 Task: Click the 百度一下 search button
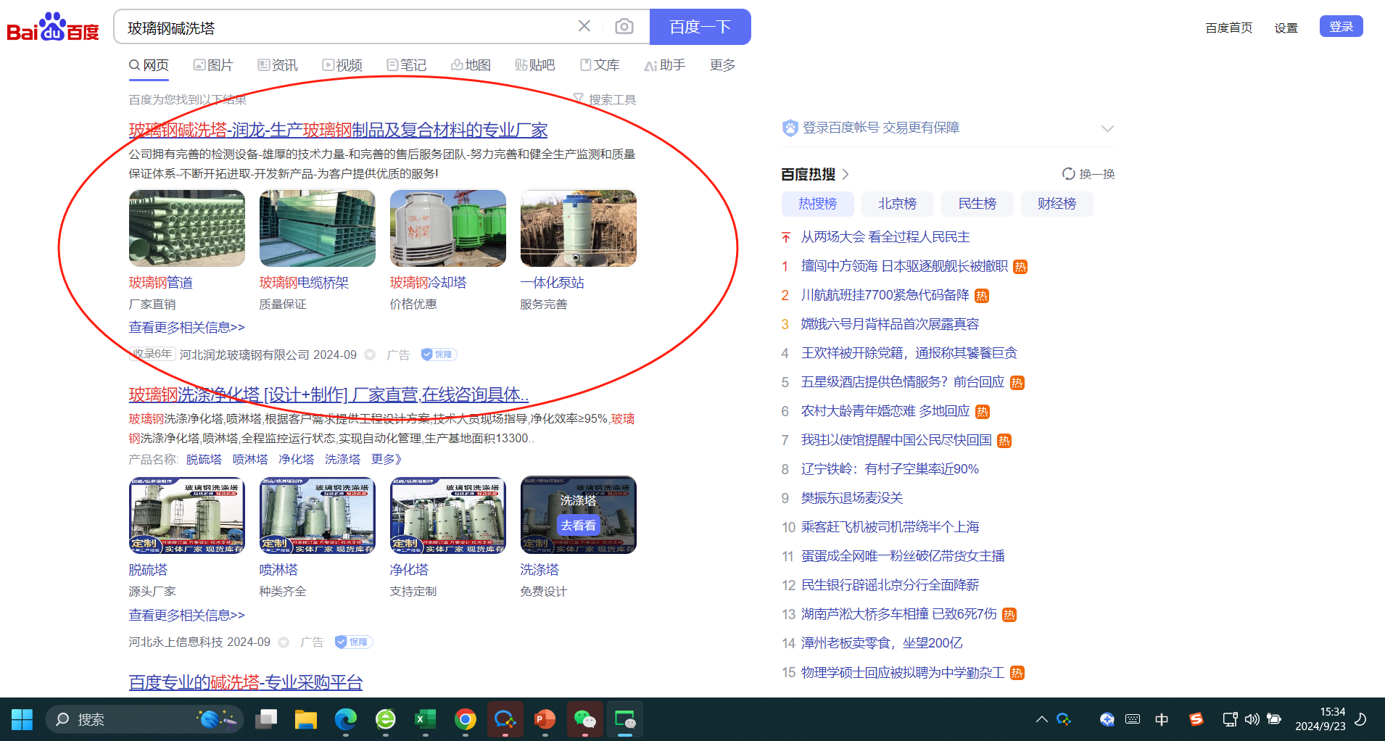(x=700, y=27)
